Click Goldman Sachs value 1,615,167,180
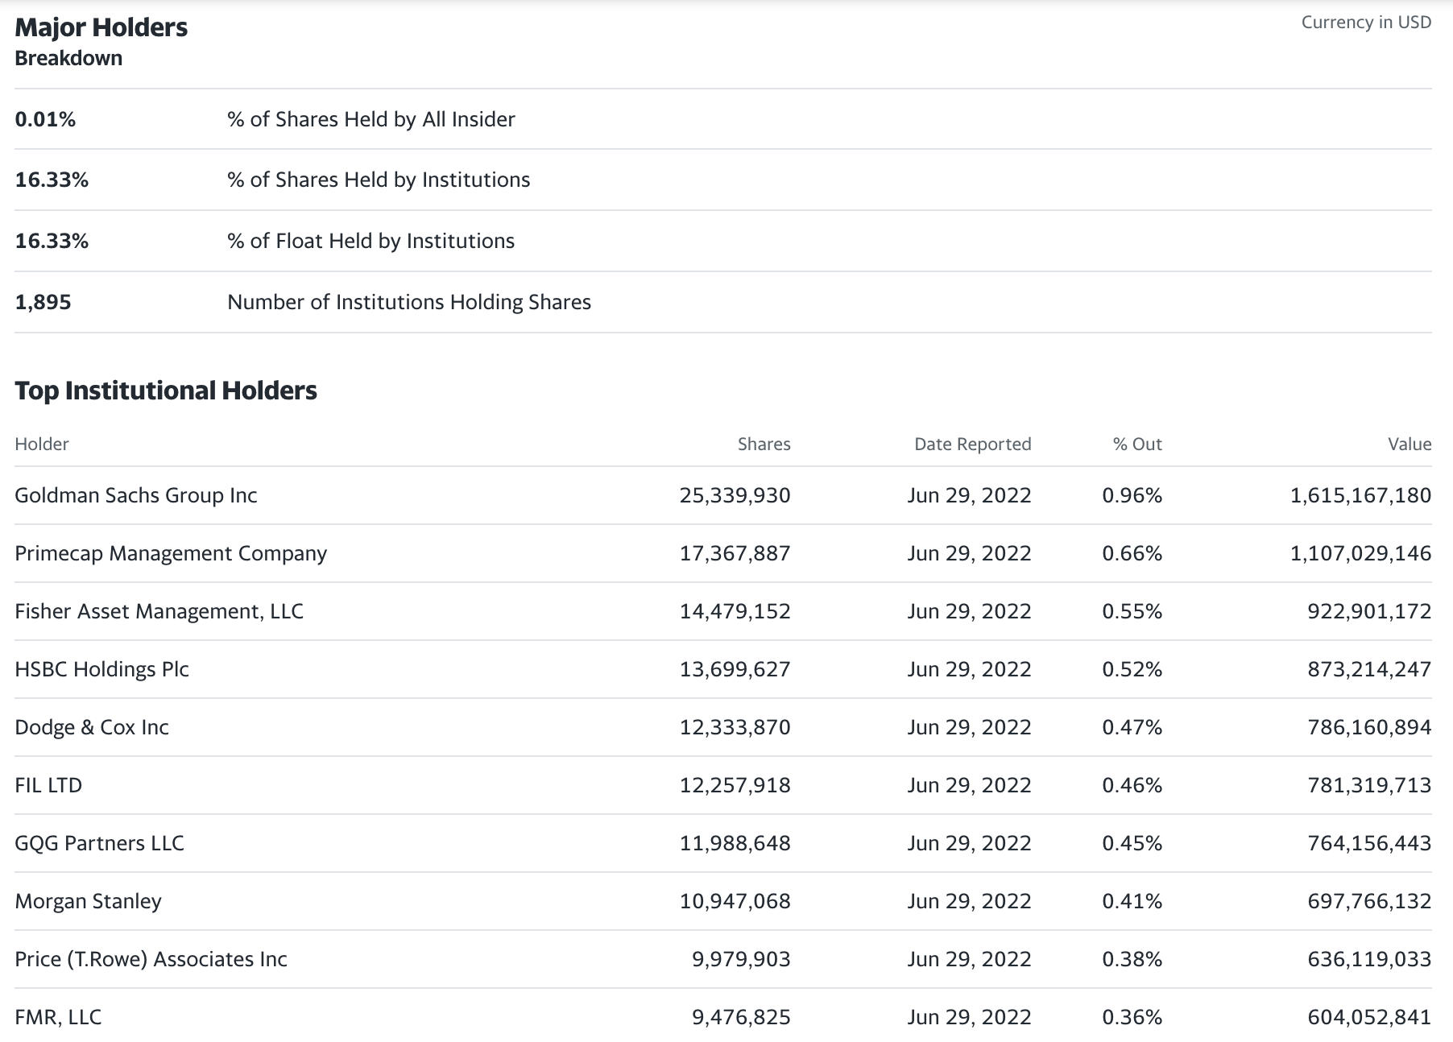 (x=1361, y=495)
